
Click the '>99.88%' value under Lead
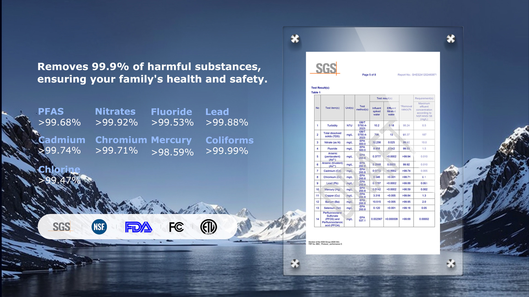click(227, 122)
